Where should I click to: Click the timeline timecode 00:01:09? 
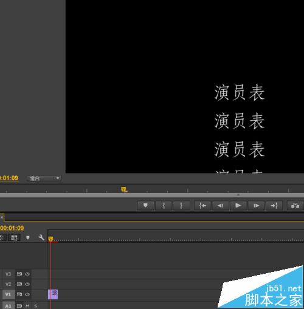(x=12, y=228)
